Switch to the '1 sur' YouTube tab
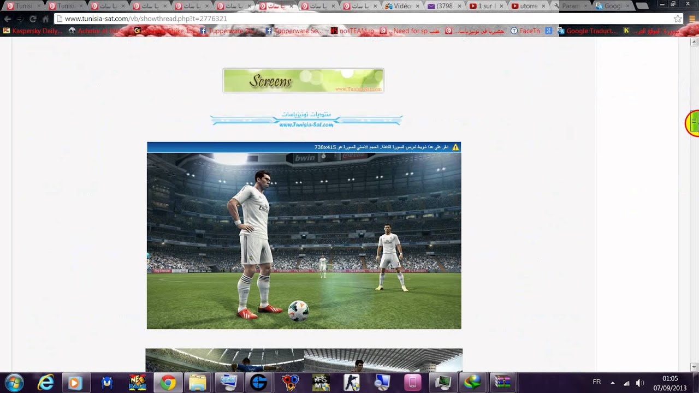Viewport: 699px width, 393px height. [486, 6]
